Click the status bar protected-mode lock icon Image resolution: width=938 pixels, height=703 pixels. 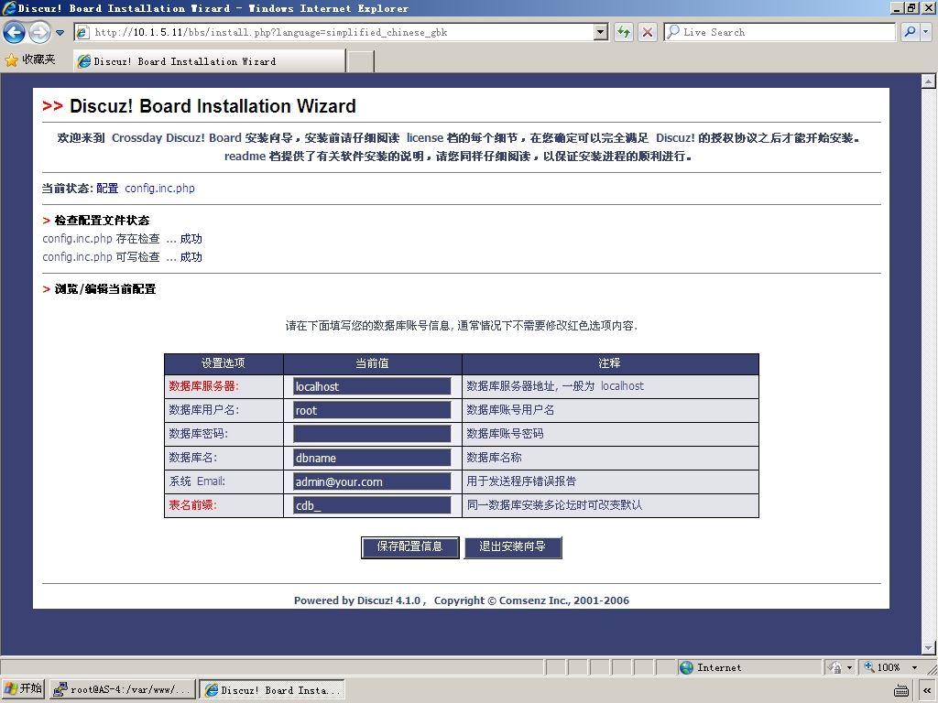pyautogui.click(x=835, y=667)
